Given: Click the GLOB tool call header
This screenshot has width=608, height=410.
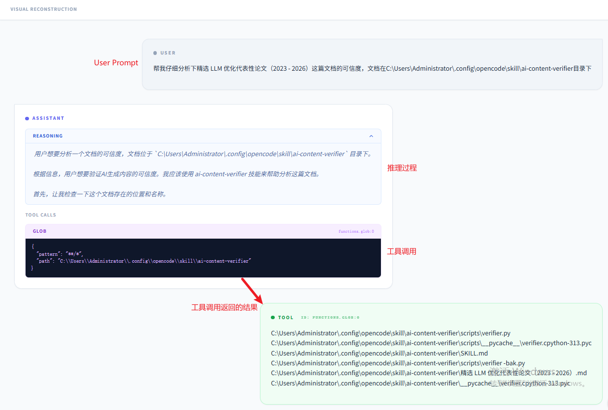Looking at the screenshot, I should 203,231.
